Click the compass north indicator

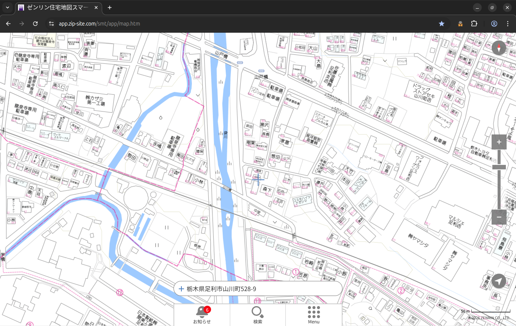499,48
